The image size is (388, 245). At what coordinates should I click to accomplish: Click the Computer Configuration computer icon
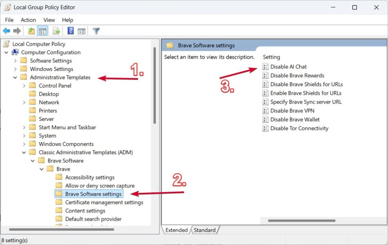tap(15, 52)
